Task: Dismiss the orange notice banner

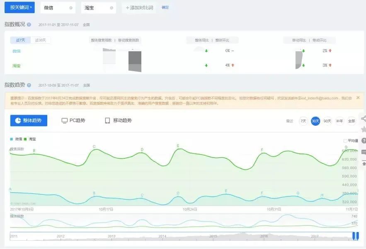Action: coord(358,98)
